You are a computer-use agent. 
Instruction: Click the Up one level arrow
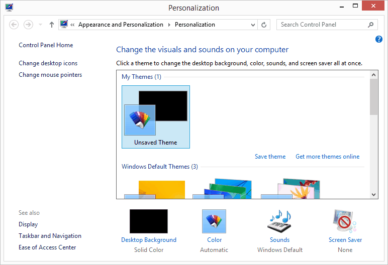pos(52,25)
